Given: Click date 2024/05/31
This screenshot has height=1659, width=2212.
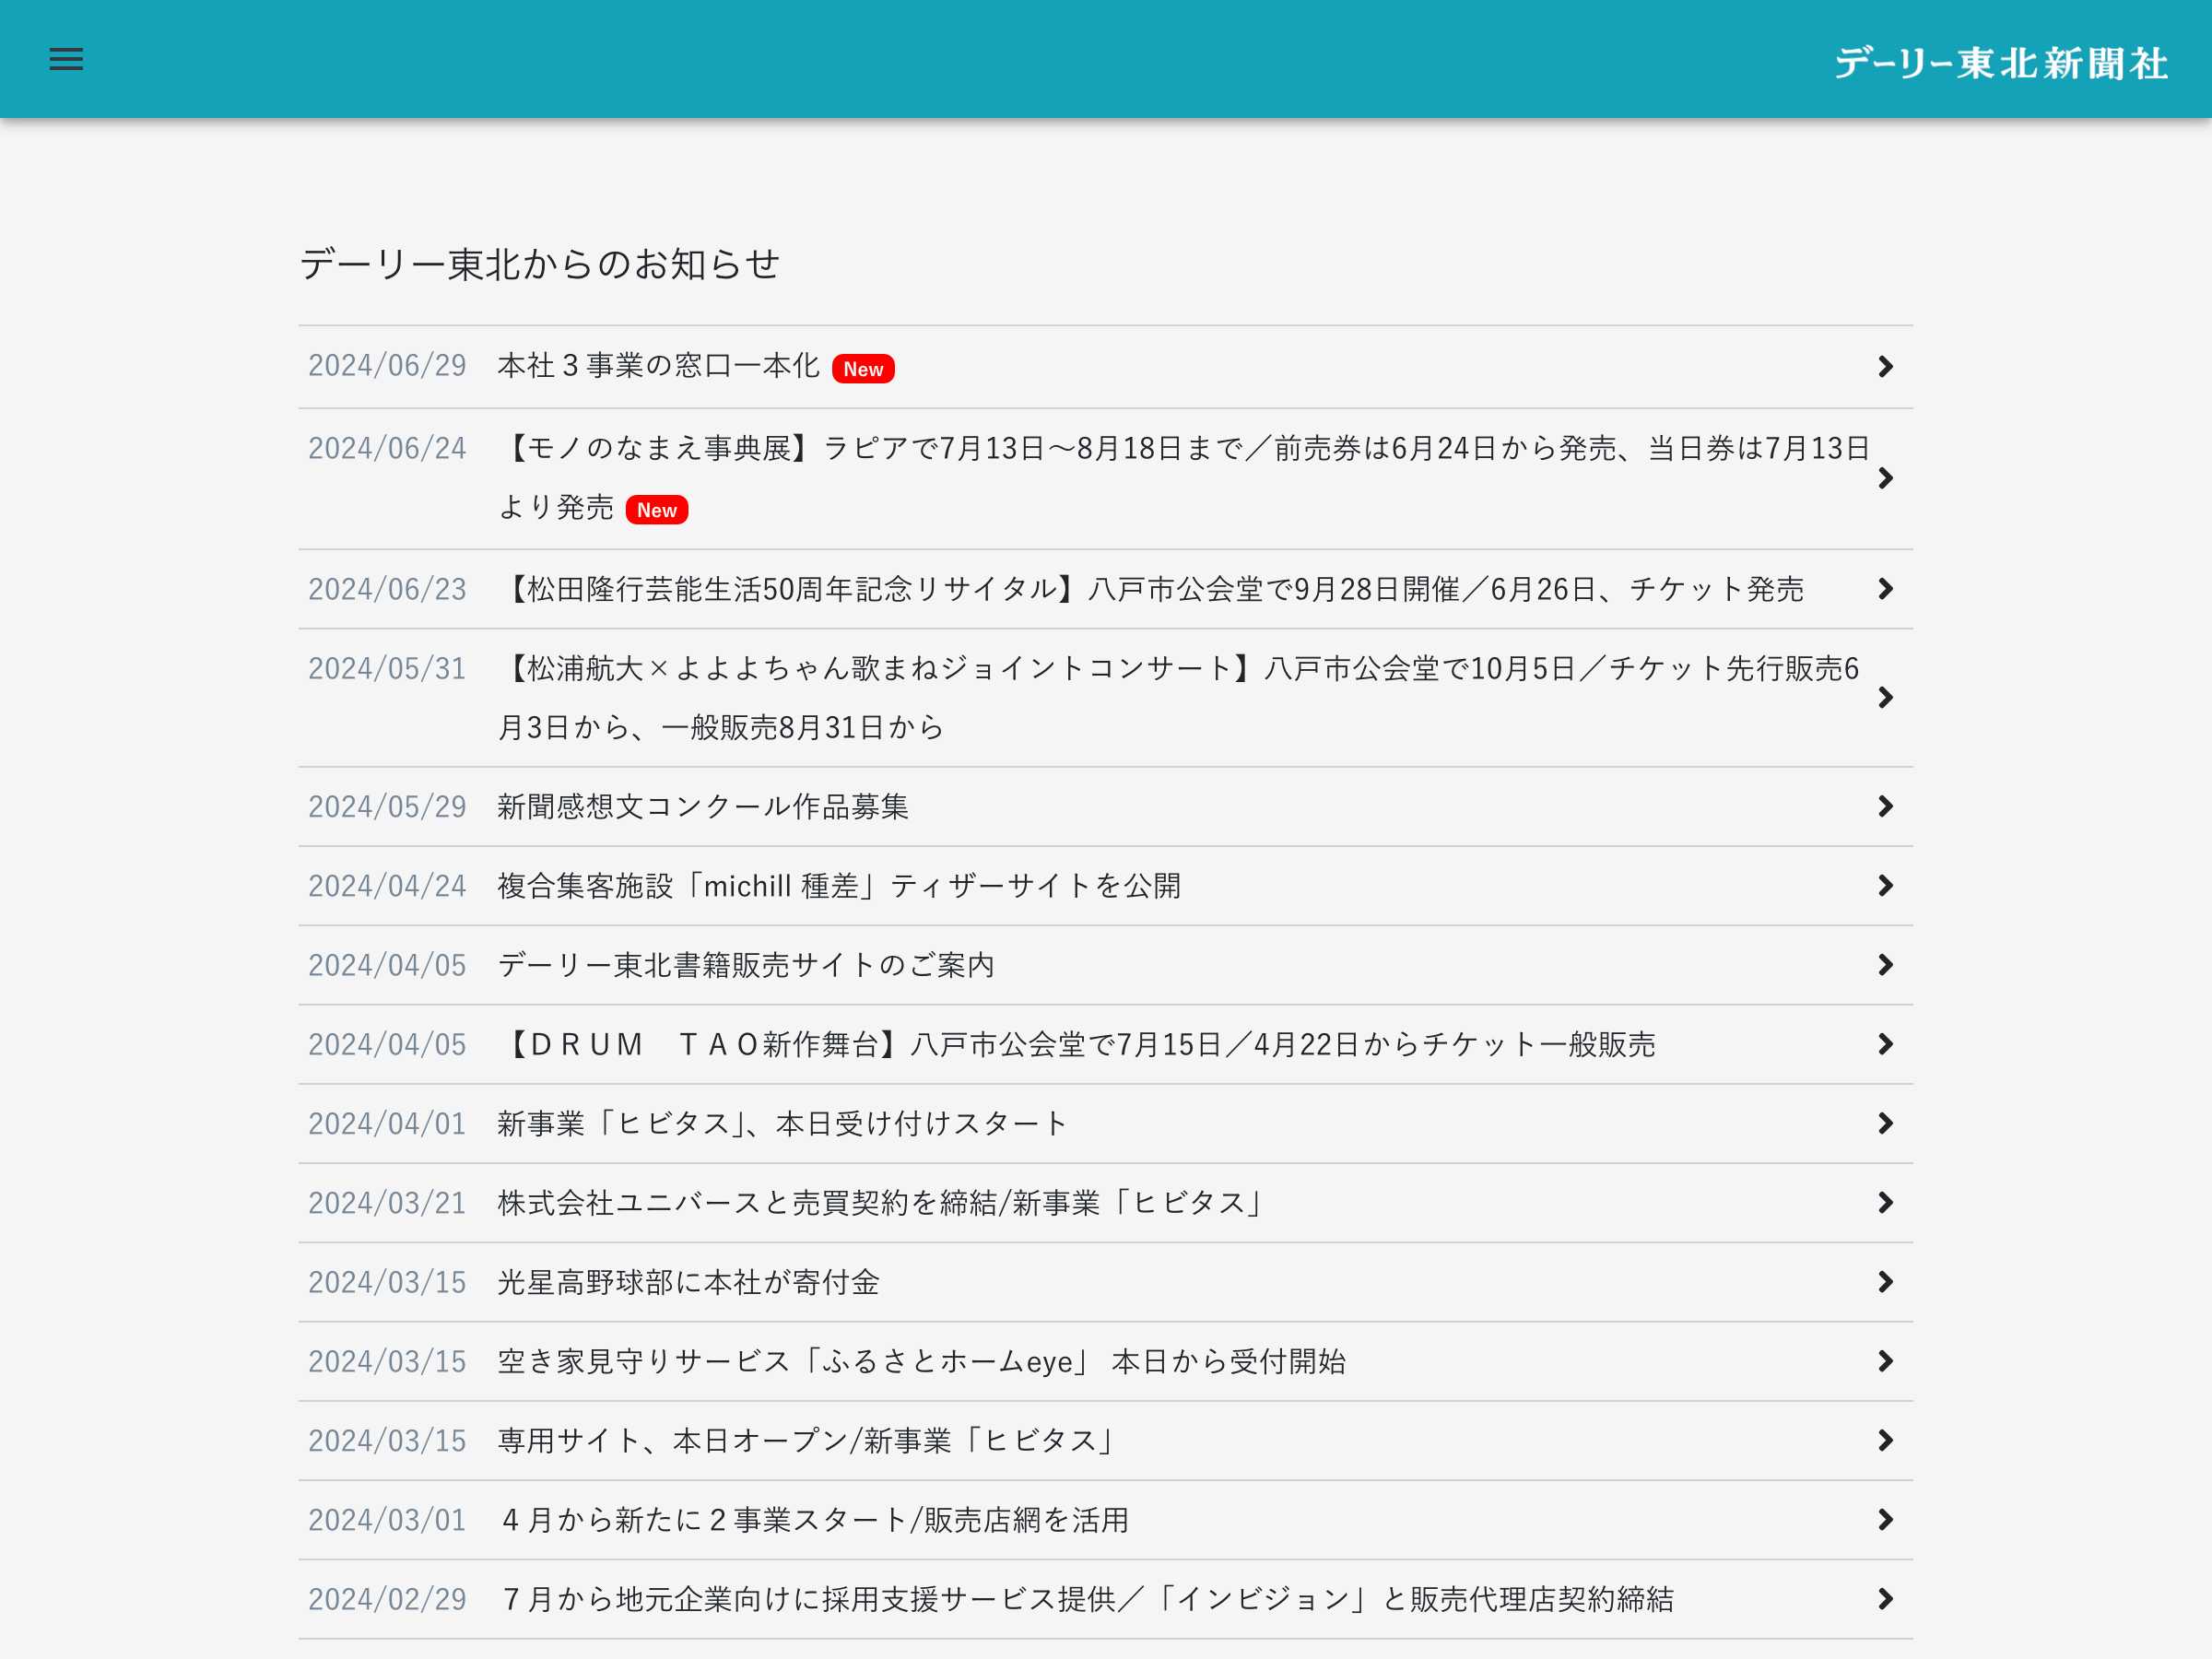Looking at the screenshot, I should click(387, 669).
